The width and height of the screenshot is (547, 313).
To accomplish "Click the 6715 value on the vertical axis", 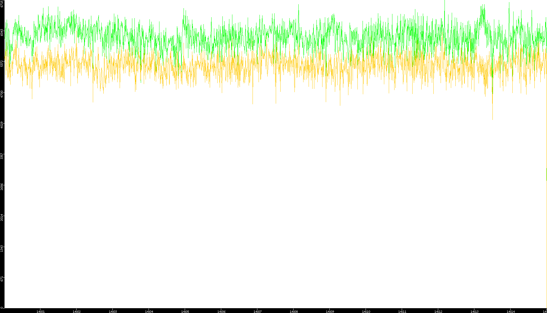I will tap(2, 4).
